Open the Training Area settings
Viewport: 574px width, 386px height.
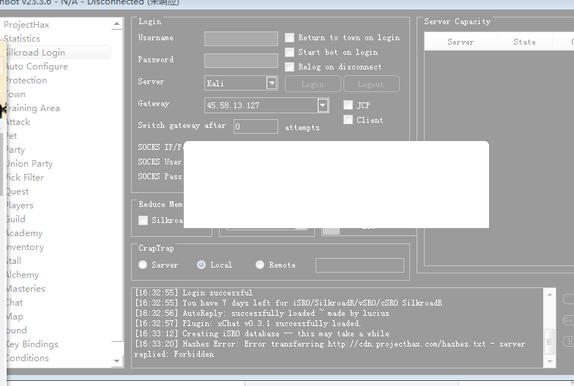(x=32, y=108)
